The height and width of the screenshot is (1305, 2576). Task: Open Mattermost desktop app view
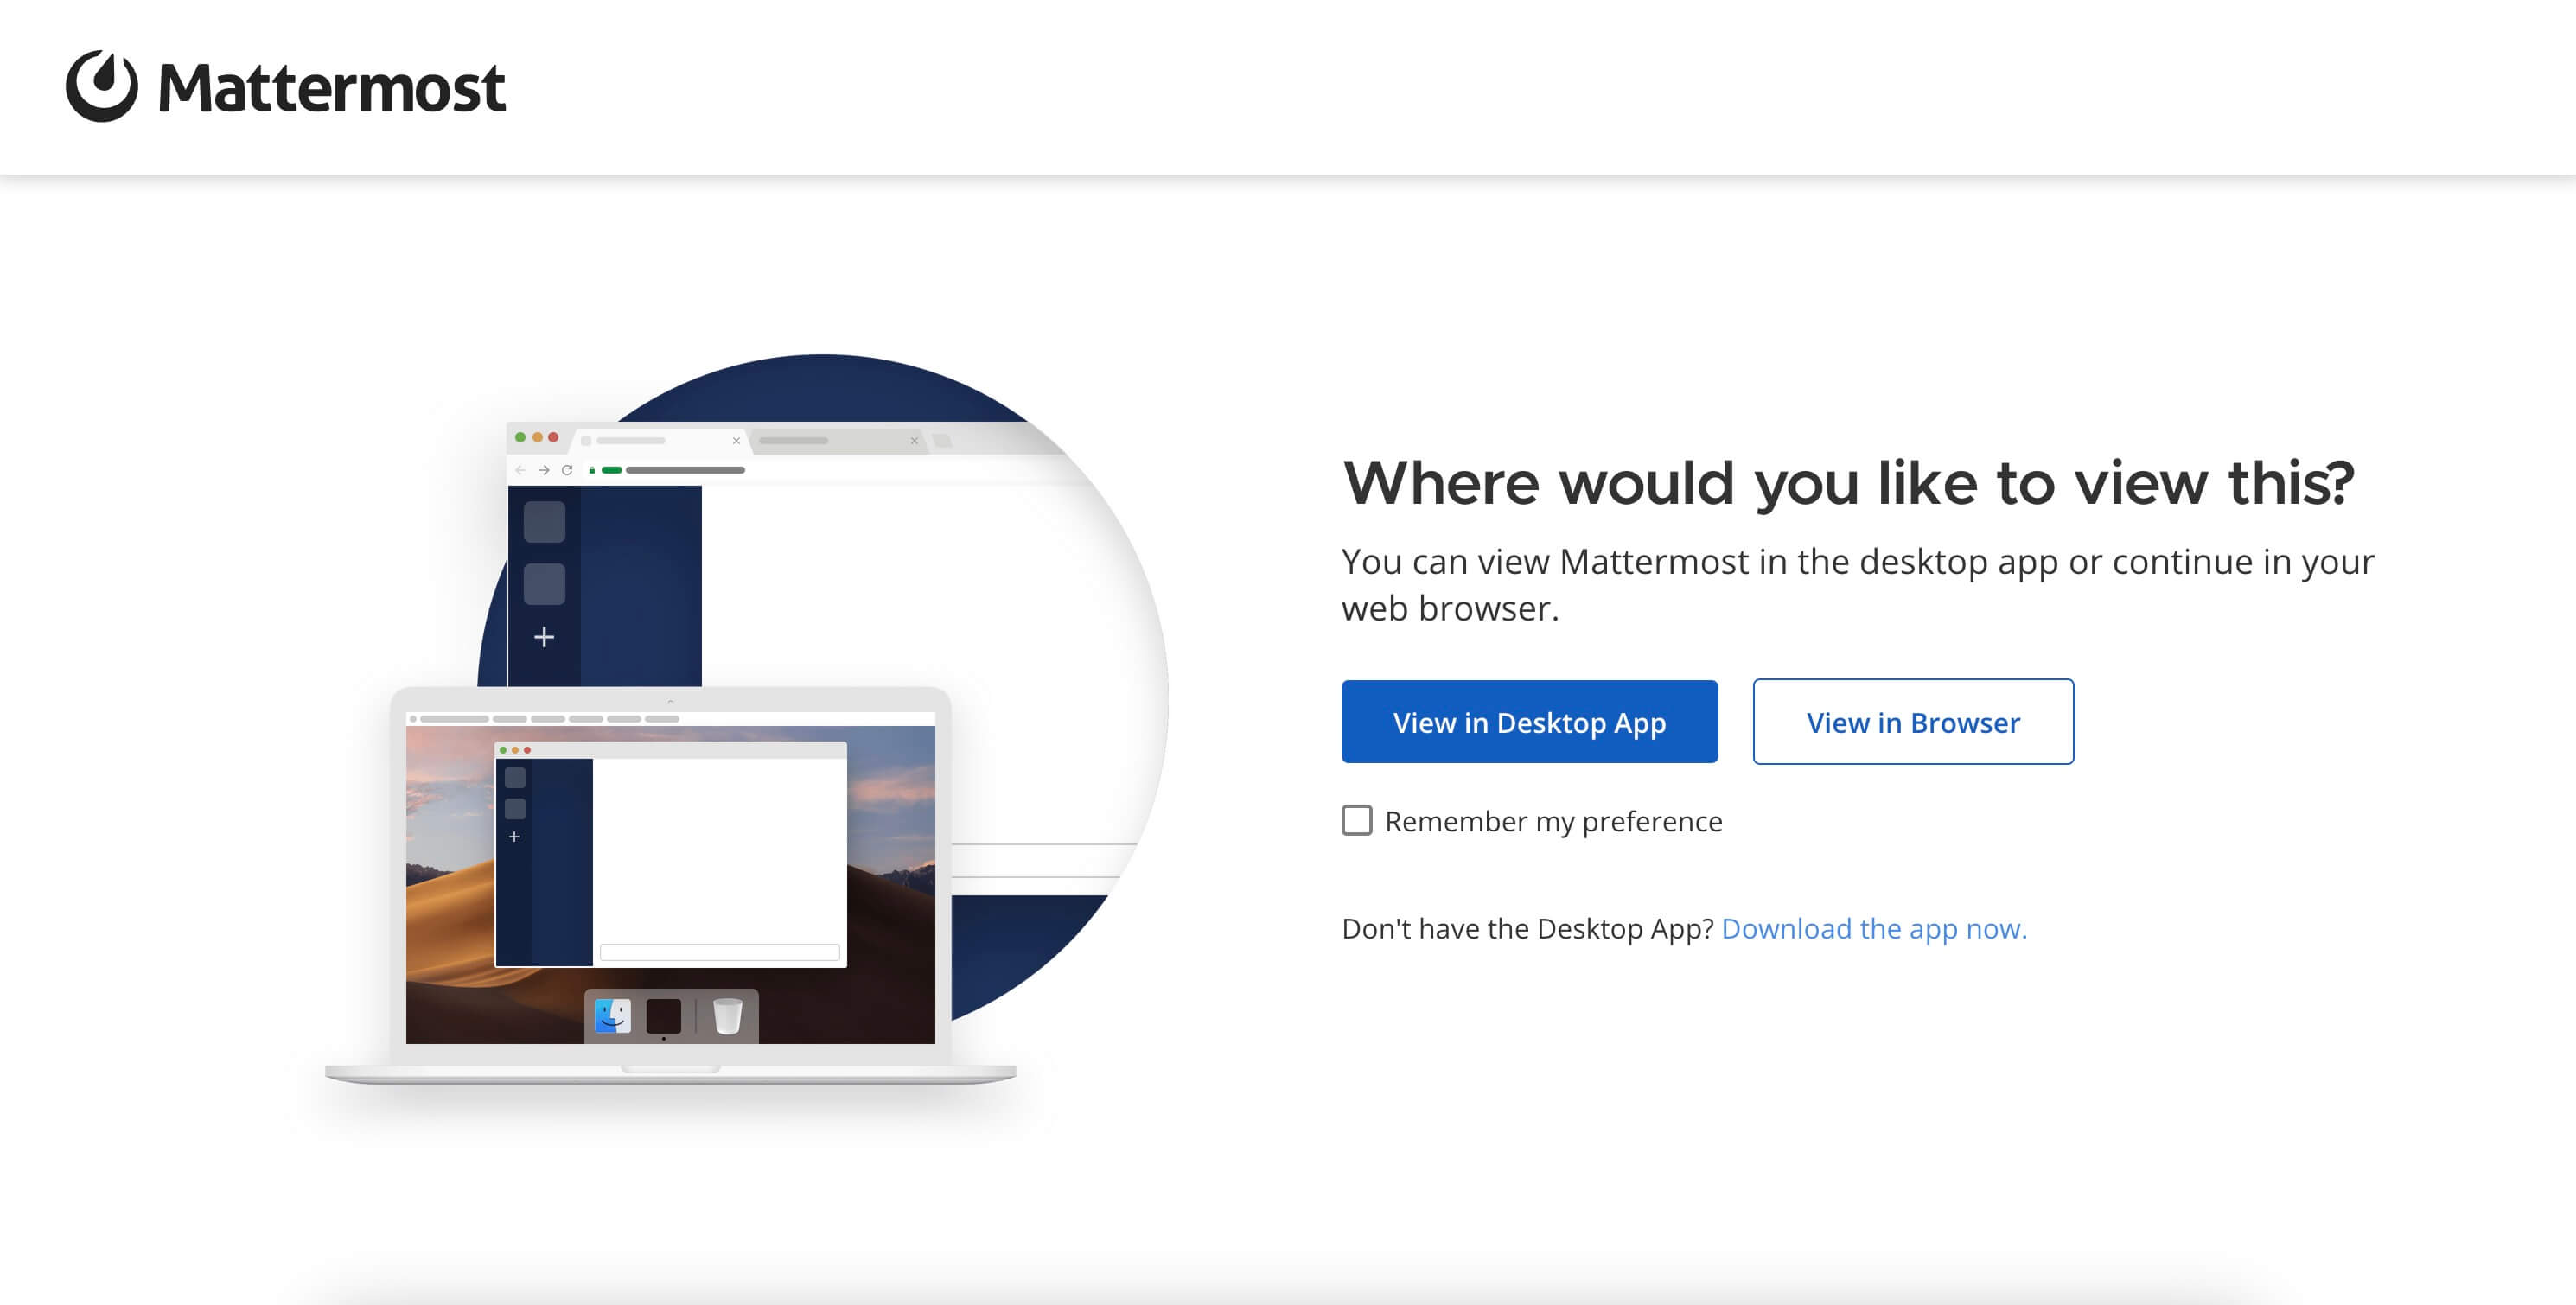point(1529,723)
